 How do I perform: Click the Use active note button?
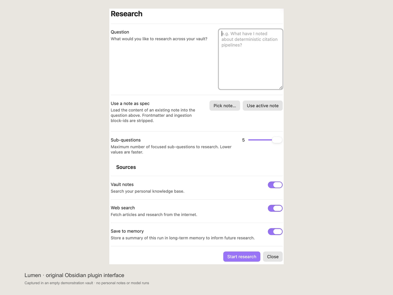click(x=263, y=106)
